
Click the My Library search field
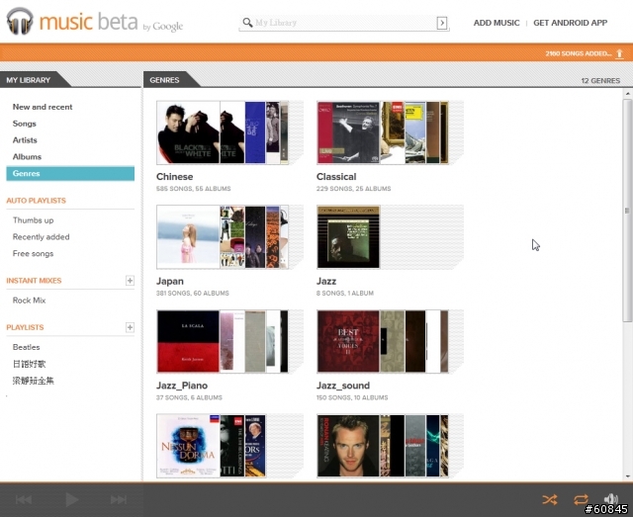pos(344,23)
